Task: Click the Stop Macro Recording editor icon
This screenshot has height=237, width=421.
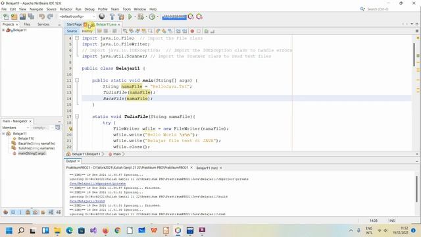Action: tap(199, 31)
